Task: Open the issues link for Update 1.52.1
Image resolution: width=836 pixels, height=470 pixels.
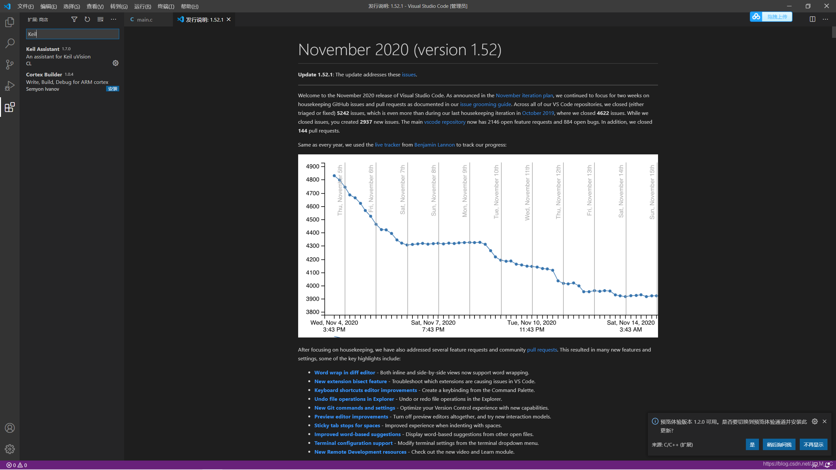Action: pyautogui.click(x=409, y=74)
